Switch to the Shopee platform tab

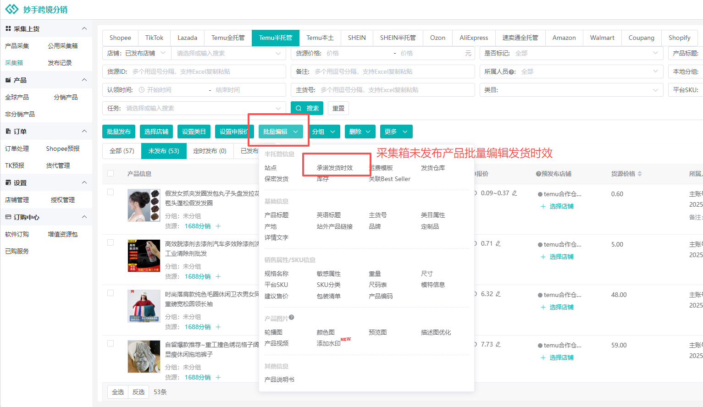click(x=120, y=38)
